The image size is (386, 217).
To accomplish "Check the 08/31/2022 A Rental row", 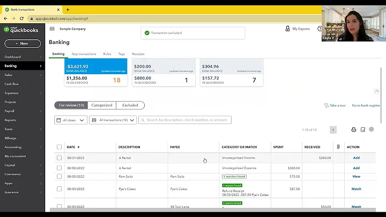I will tap(59, 157).
